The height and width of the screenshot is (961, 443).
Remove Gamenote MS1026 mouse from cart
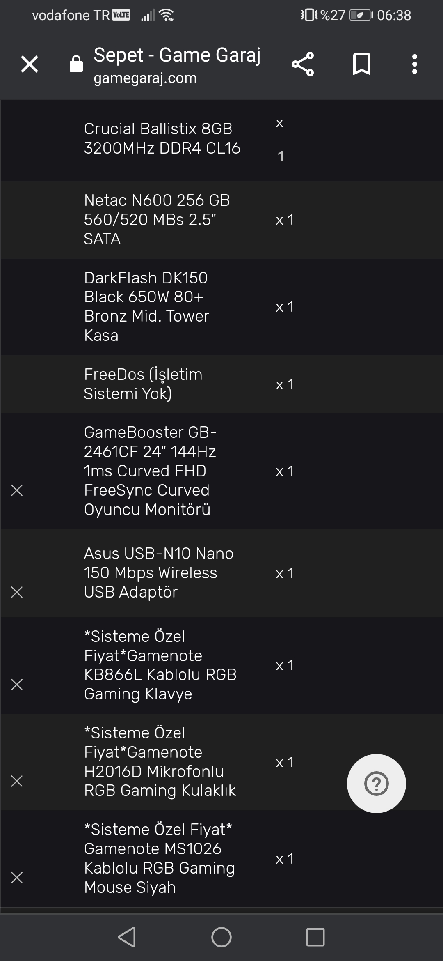(17, 878)
